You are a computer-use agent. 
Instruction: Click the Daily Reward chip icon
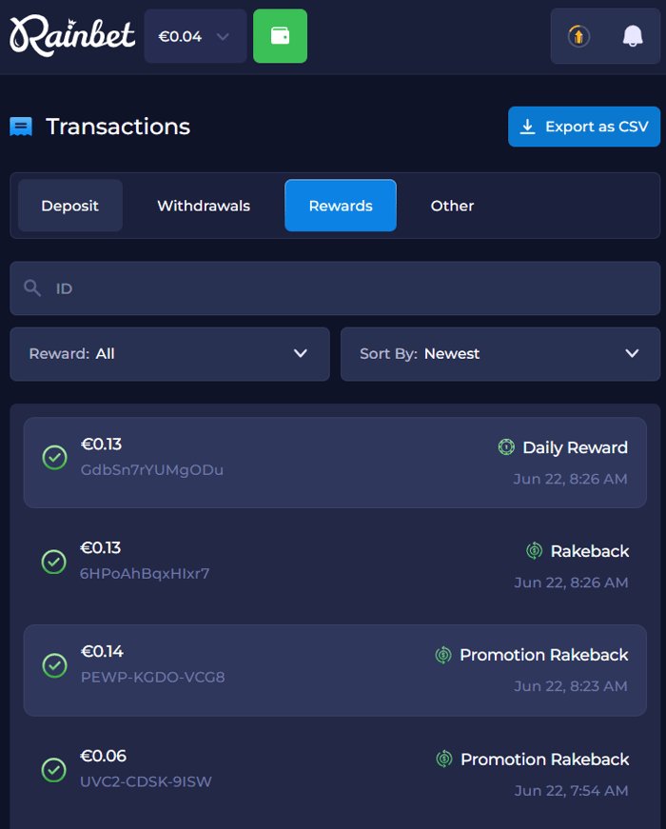click(x=506, y=447)
